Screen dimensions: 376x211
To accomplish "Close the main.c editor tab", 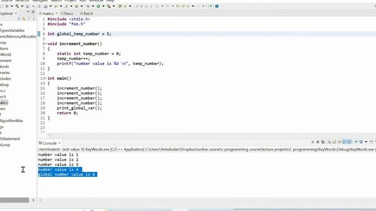I will pos(56,13).
